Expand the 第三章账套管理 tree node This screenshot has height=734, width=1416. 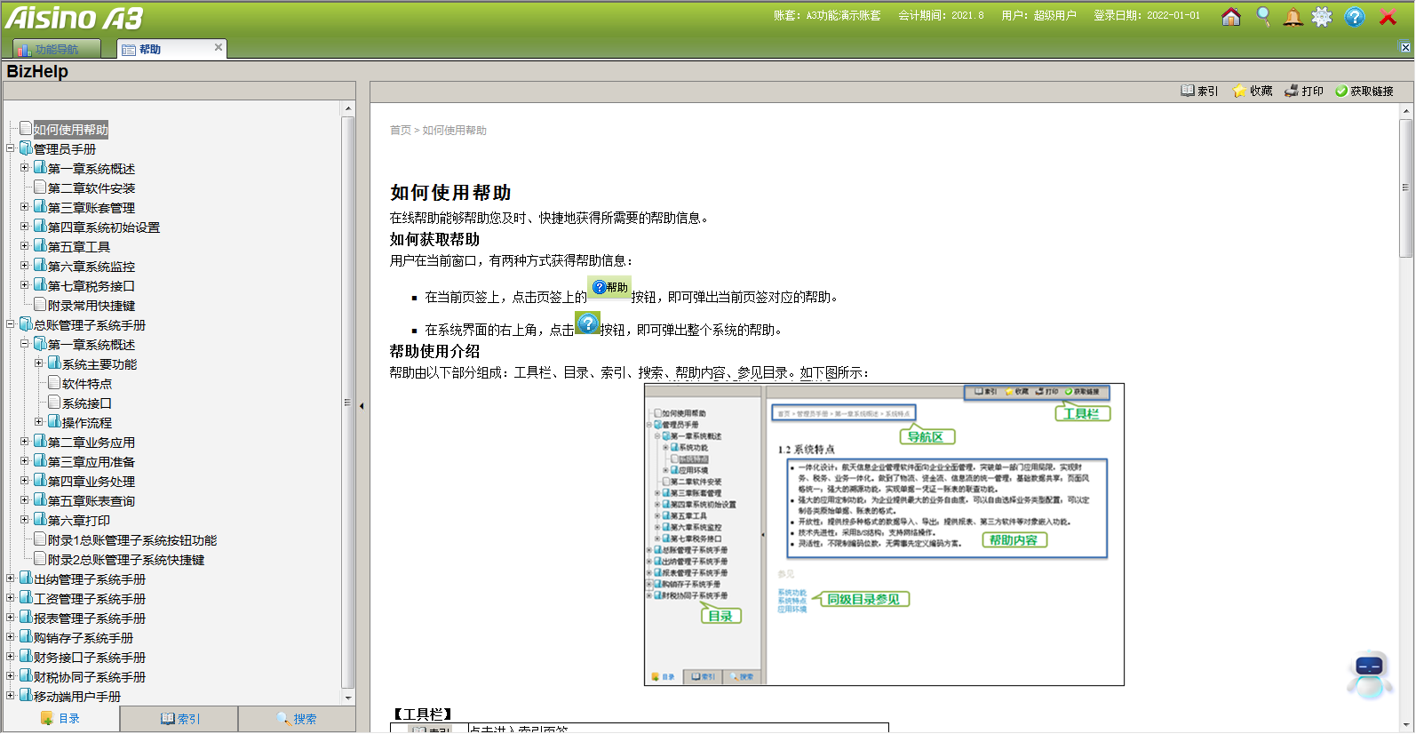(x=25, y=207)
